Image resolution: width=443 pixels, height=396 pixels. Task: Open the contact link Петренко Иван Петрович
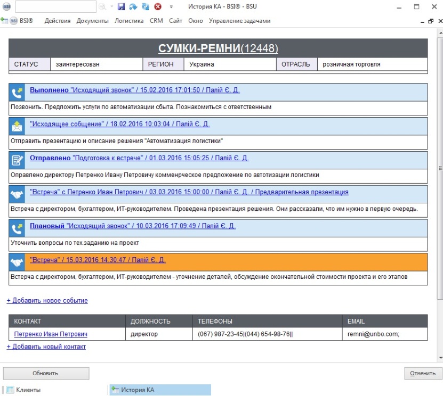coord(51,334)
